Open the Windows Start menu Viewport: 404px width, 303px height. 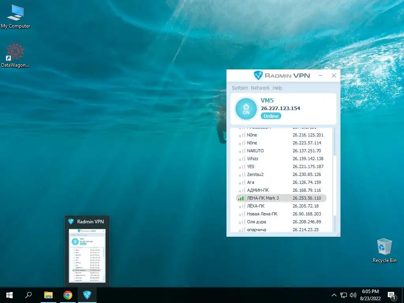pos(9,295)
